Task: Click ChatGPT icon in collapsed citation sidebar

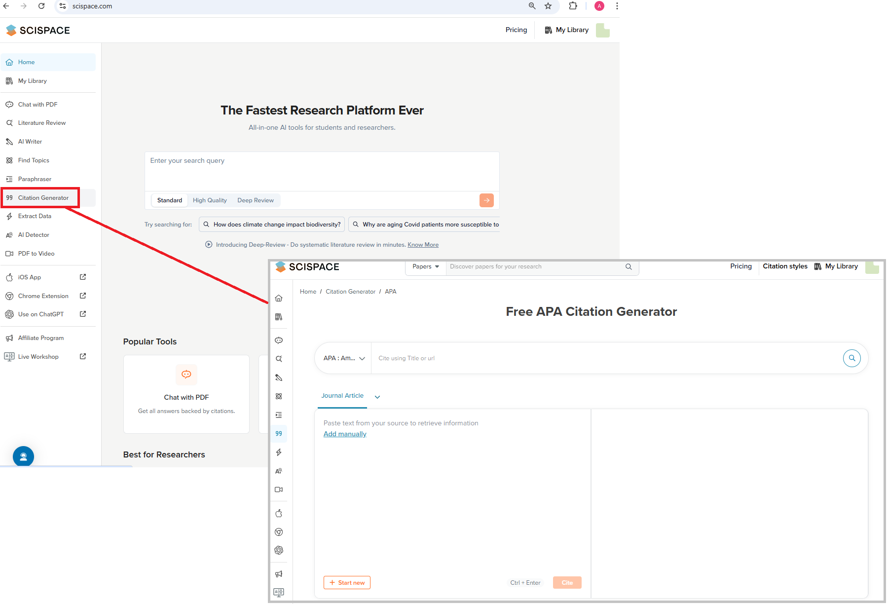Action: [x=279, y=550]
